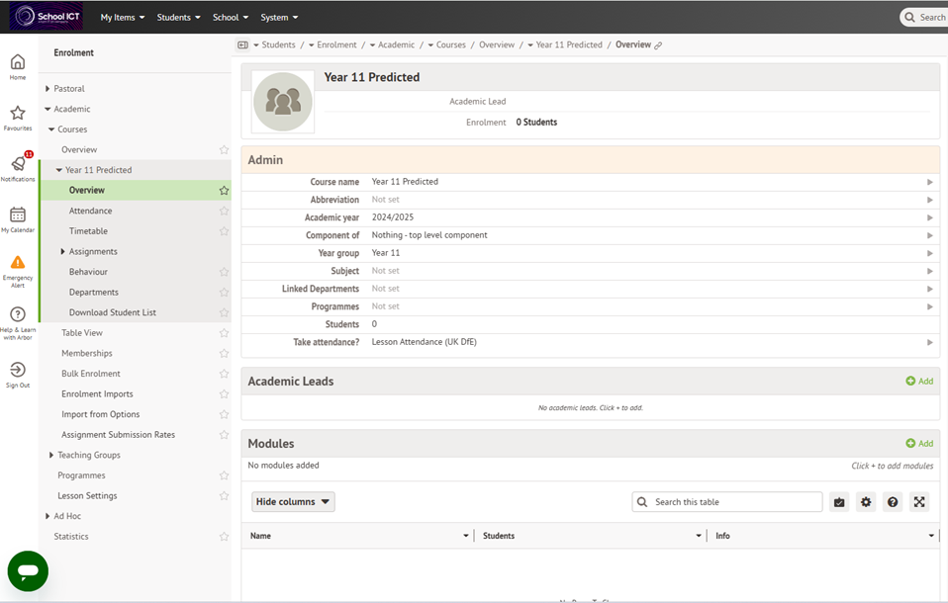Open My Calendar icon
Image resolution: width=948 pixels, height=603 pixels.
click(x=18, y=215)
